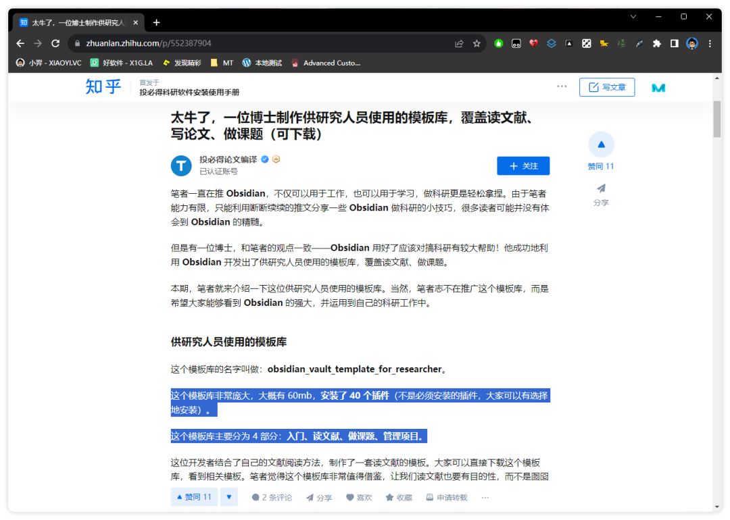This screenshot has height=520, width=730.
Task: Open the MT bookmark folder
Action: (222, 63)
